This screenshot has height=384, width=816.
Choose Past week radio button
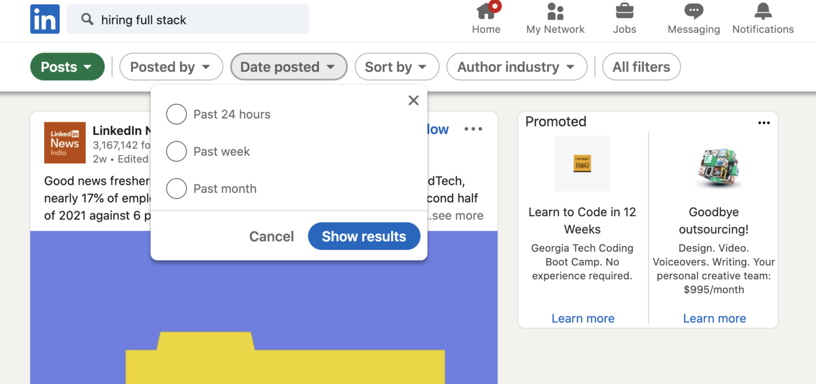coord(176,151)
